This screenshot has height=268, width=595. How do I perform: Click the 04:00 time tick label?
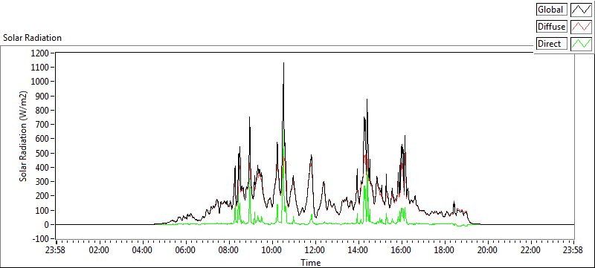143,250
